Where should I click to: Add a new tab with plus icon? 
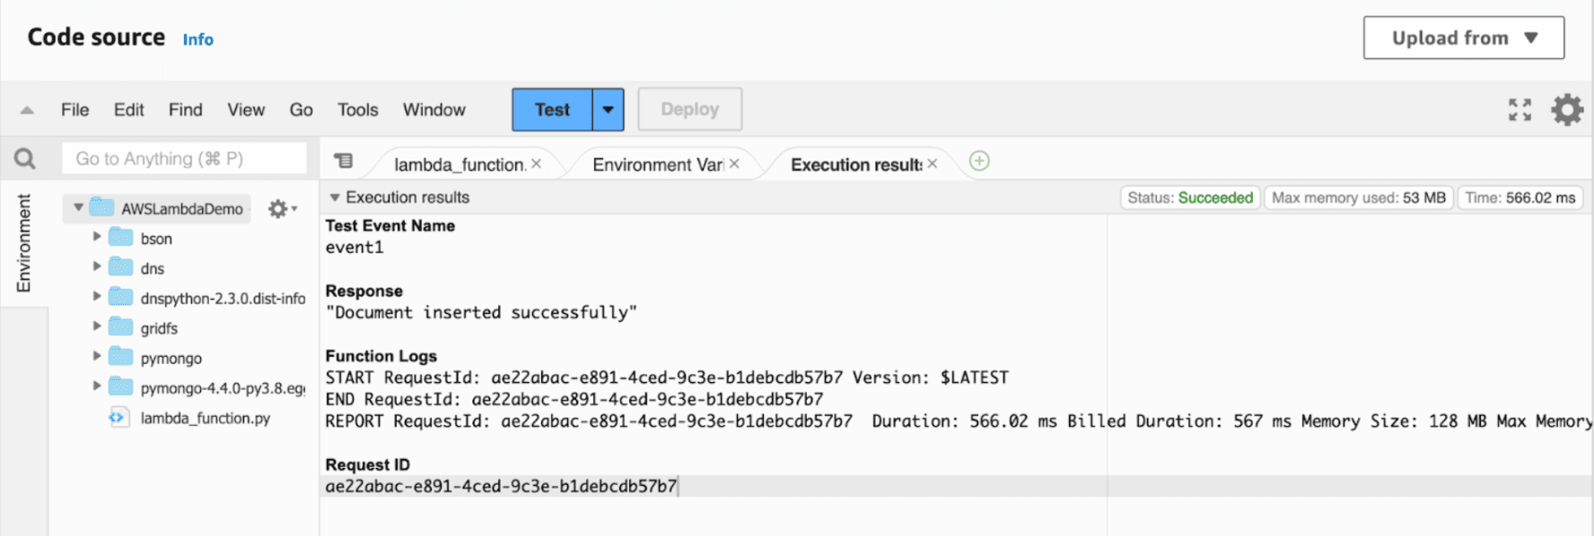979,161
